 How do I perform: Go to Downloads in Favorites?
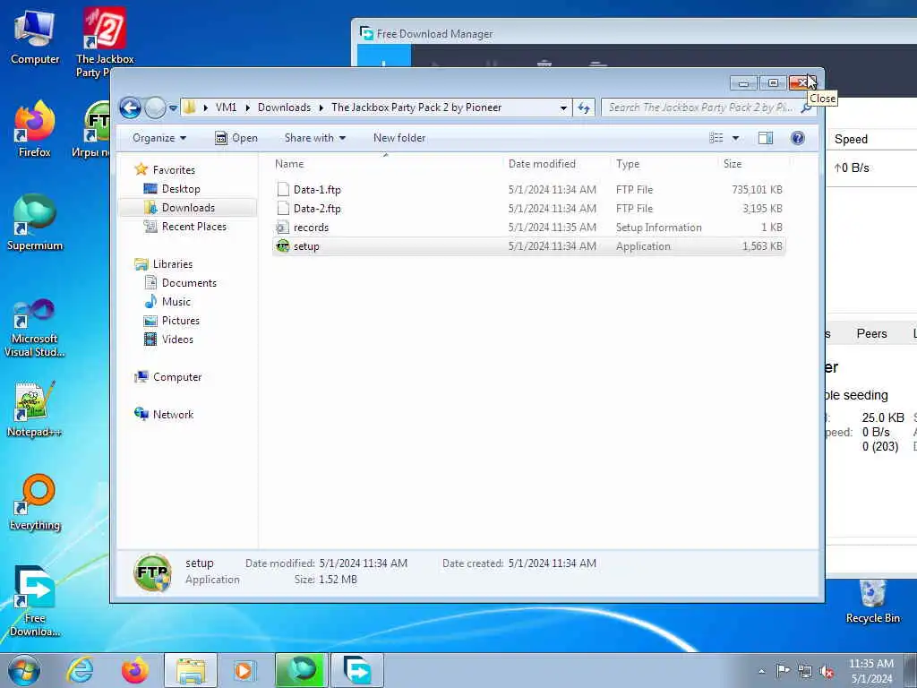(x=188, y=208)
